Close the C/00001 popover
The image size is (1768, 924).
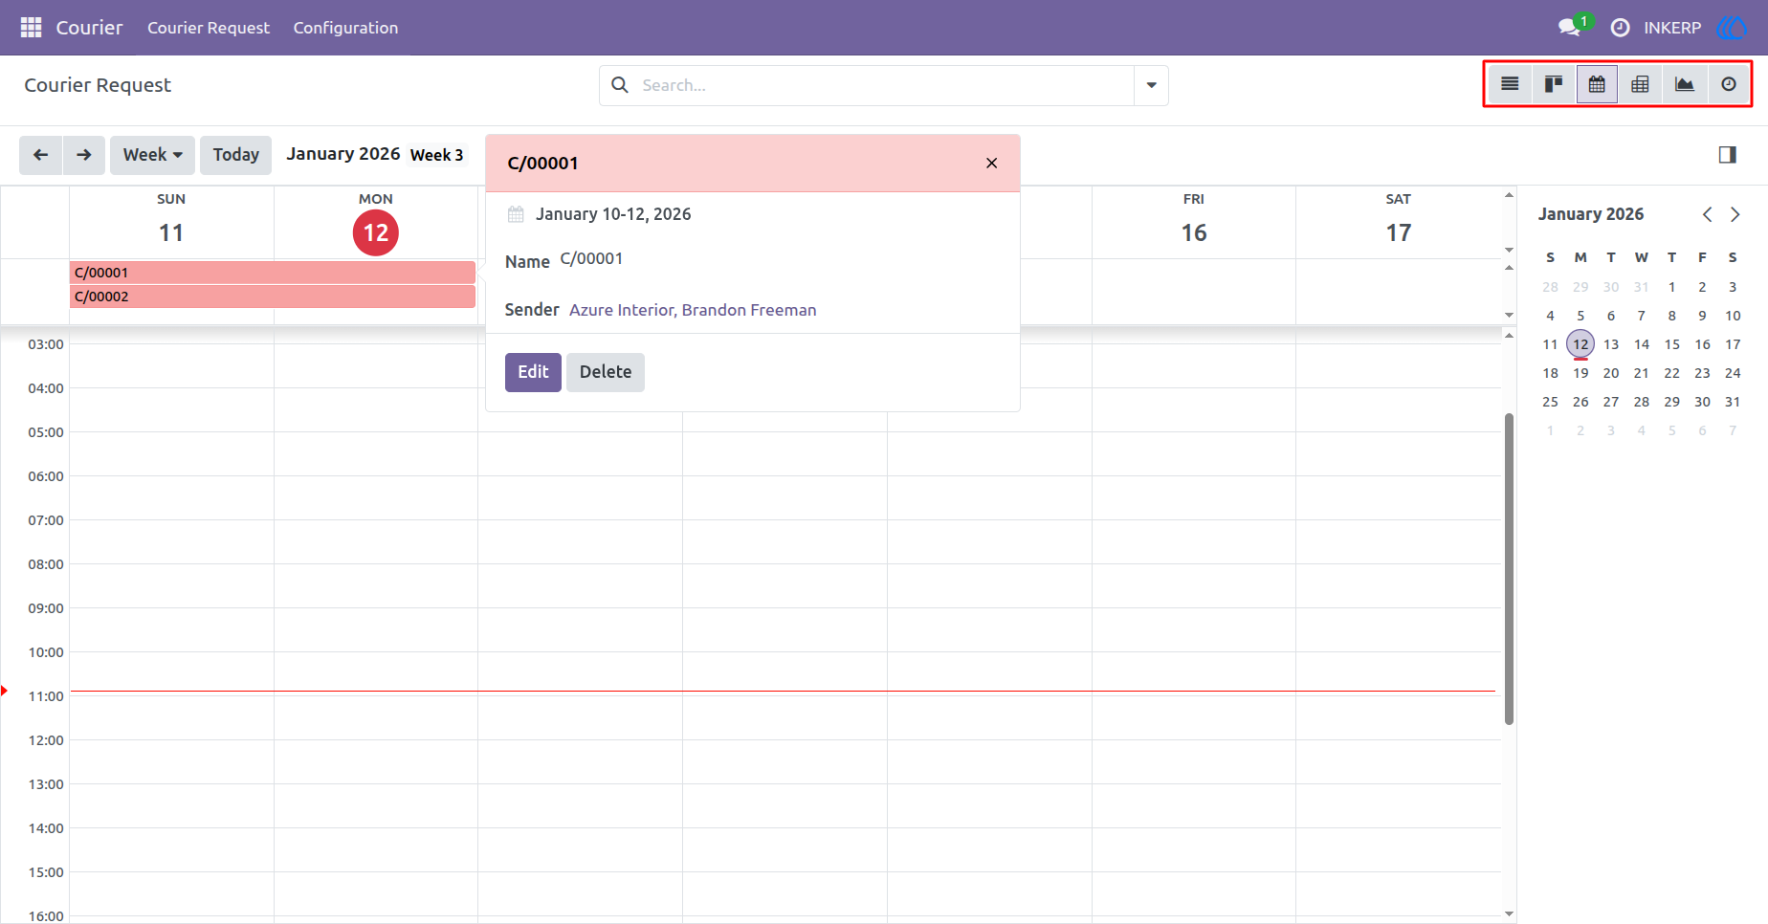pos(991,163)
